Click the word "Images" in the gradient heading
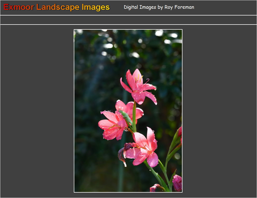Viewport: 257px width, 198px height. (x=96, y=7)
